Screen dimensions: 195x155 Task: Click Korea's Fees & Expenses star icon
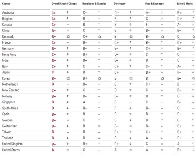(162, 78)
